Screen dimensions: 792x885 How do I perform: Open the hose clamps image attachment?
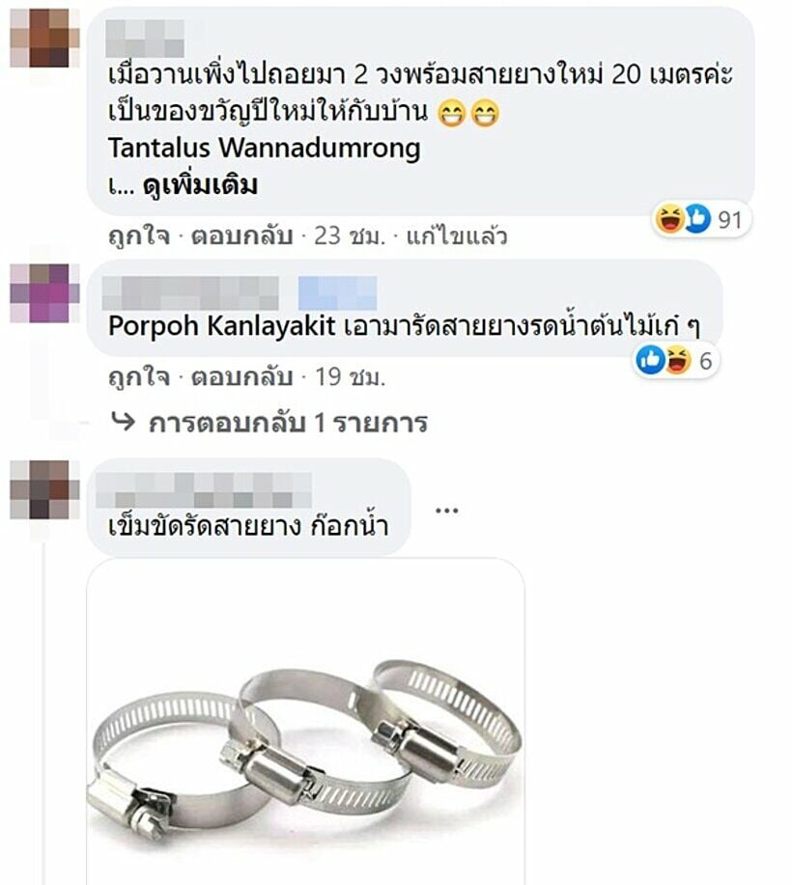click(305, 721)
